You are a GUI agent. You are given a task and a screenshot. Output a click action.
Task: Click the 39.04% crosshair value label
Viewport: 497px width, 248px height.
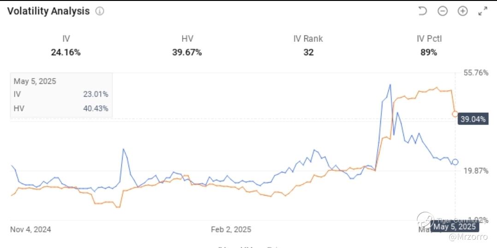(x=473, y=119)
